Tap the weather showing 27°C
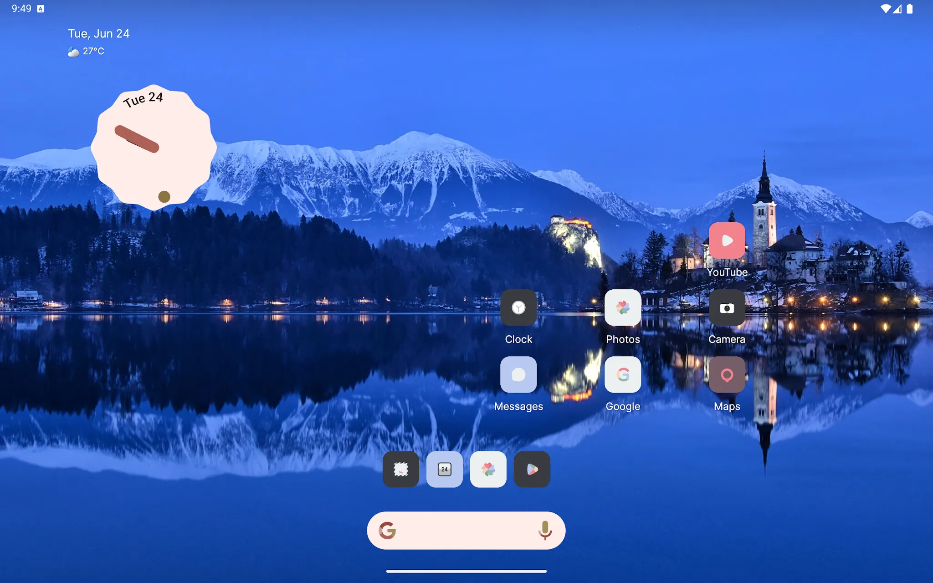 pyautogui.click(x=86, y=51)
